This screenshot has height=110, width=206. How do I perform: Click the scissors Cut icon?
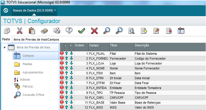[x=19, y=31]
